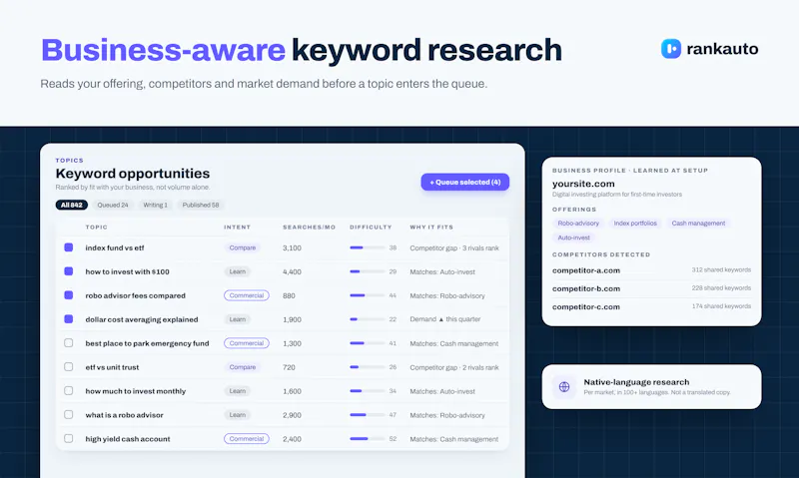Open the competitor-b.com link
Screen dimensions: 799x478
click(x=586, y=288)
